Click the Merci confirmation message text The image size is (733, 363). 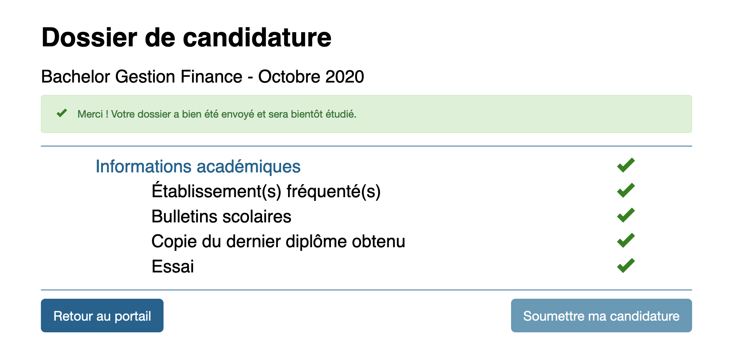pyautogui.click(x=217, y=114)
